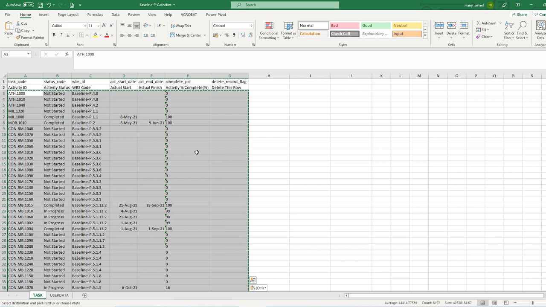The height and width of the screenshot is (307, 546).
Task: Open Find & Select menu
Action: click(522, 31)
